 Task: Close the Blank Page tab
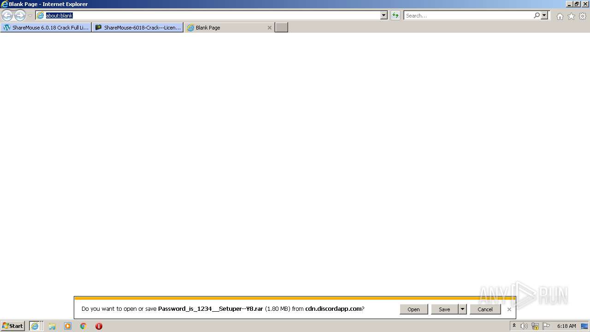(x=270, y=28)
